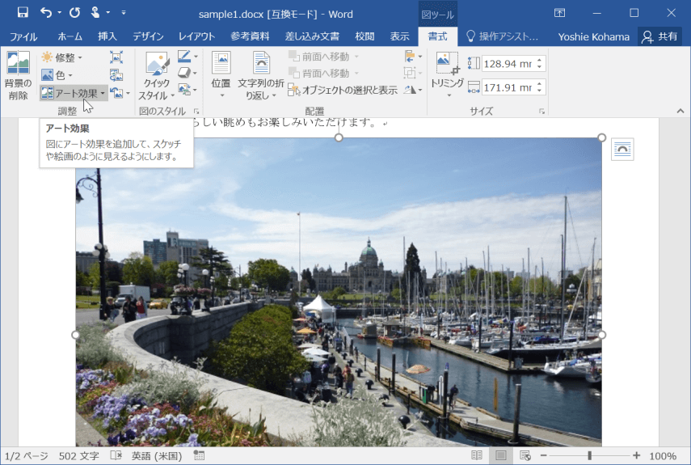Open クイックスタイル gallery
691x465 pixels.
157,75
